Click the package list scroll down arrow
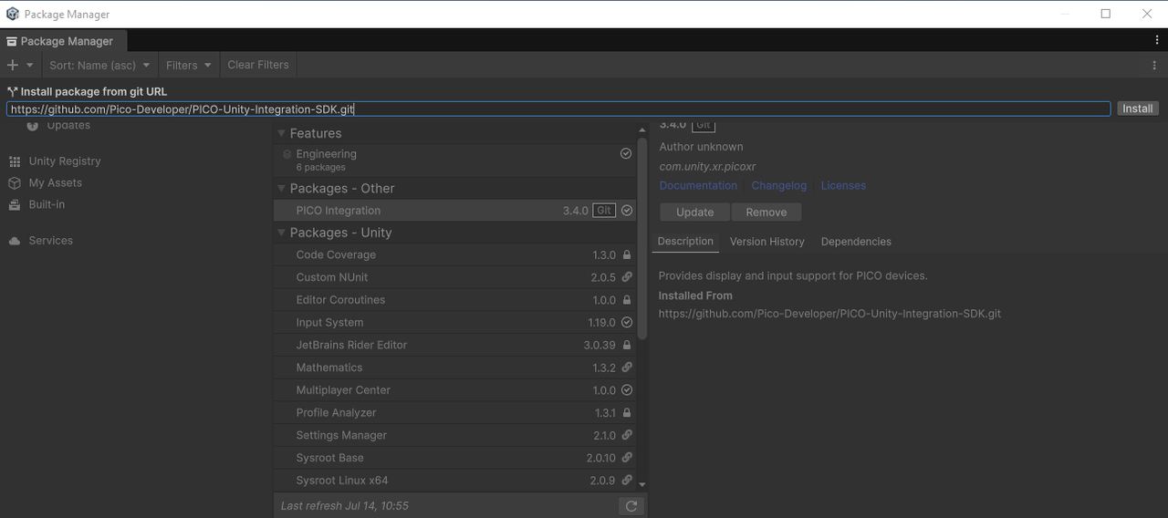Screen dimensions: 1168x518 pos(642,485)
